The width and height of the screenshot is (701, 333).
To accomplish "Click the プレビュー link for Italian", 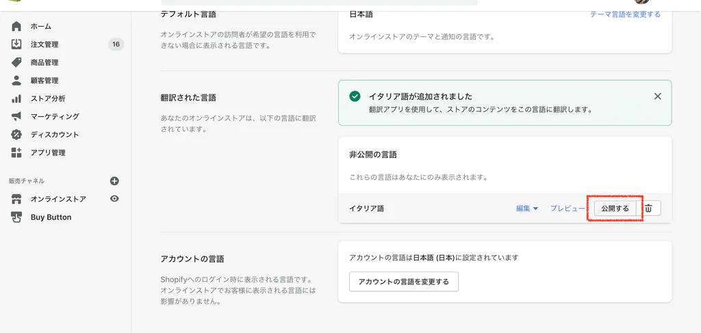I will 568,209.
